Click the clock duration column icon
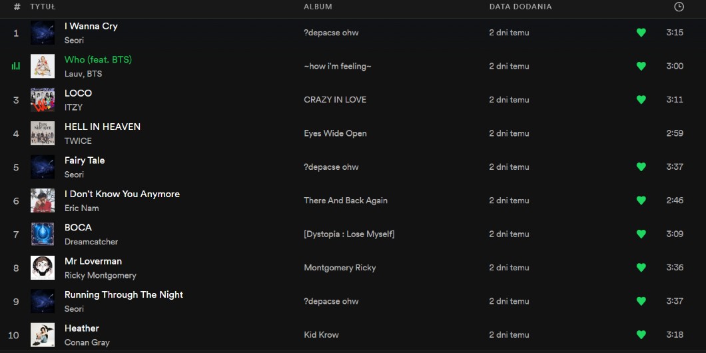 pos(679,7)
